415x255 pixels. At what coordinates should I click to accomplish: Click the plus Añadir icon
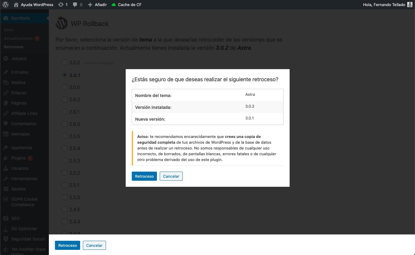90,5
